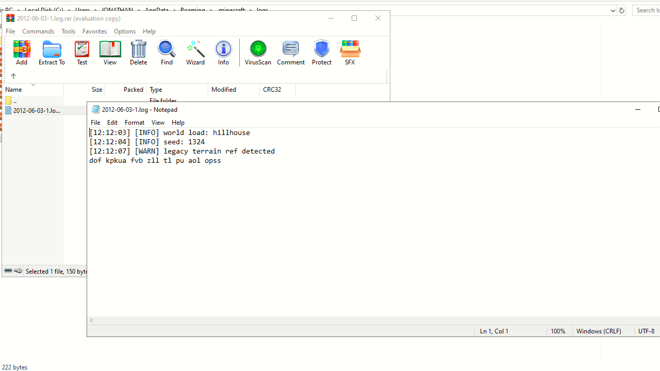Click the Notepad title bar icon
The image size is (660, 371).
95,109
